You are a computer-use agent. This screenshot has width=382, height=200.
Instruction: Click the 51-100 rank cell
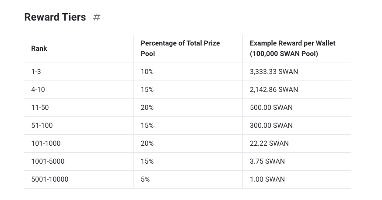click(42, 126)
